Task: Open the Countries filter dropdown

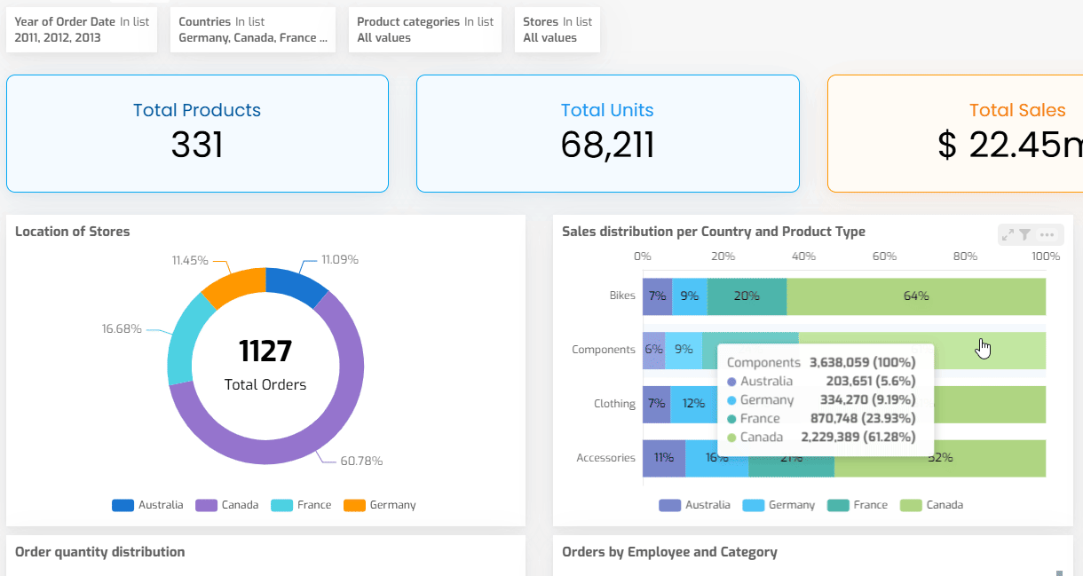Action: click(x=253, y=30)
